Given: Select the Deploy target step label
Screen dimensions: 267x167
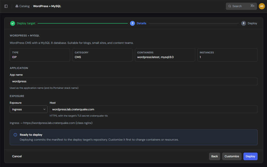Looking at the screenshot, I should click(26, 23).
